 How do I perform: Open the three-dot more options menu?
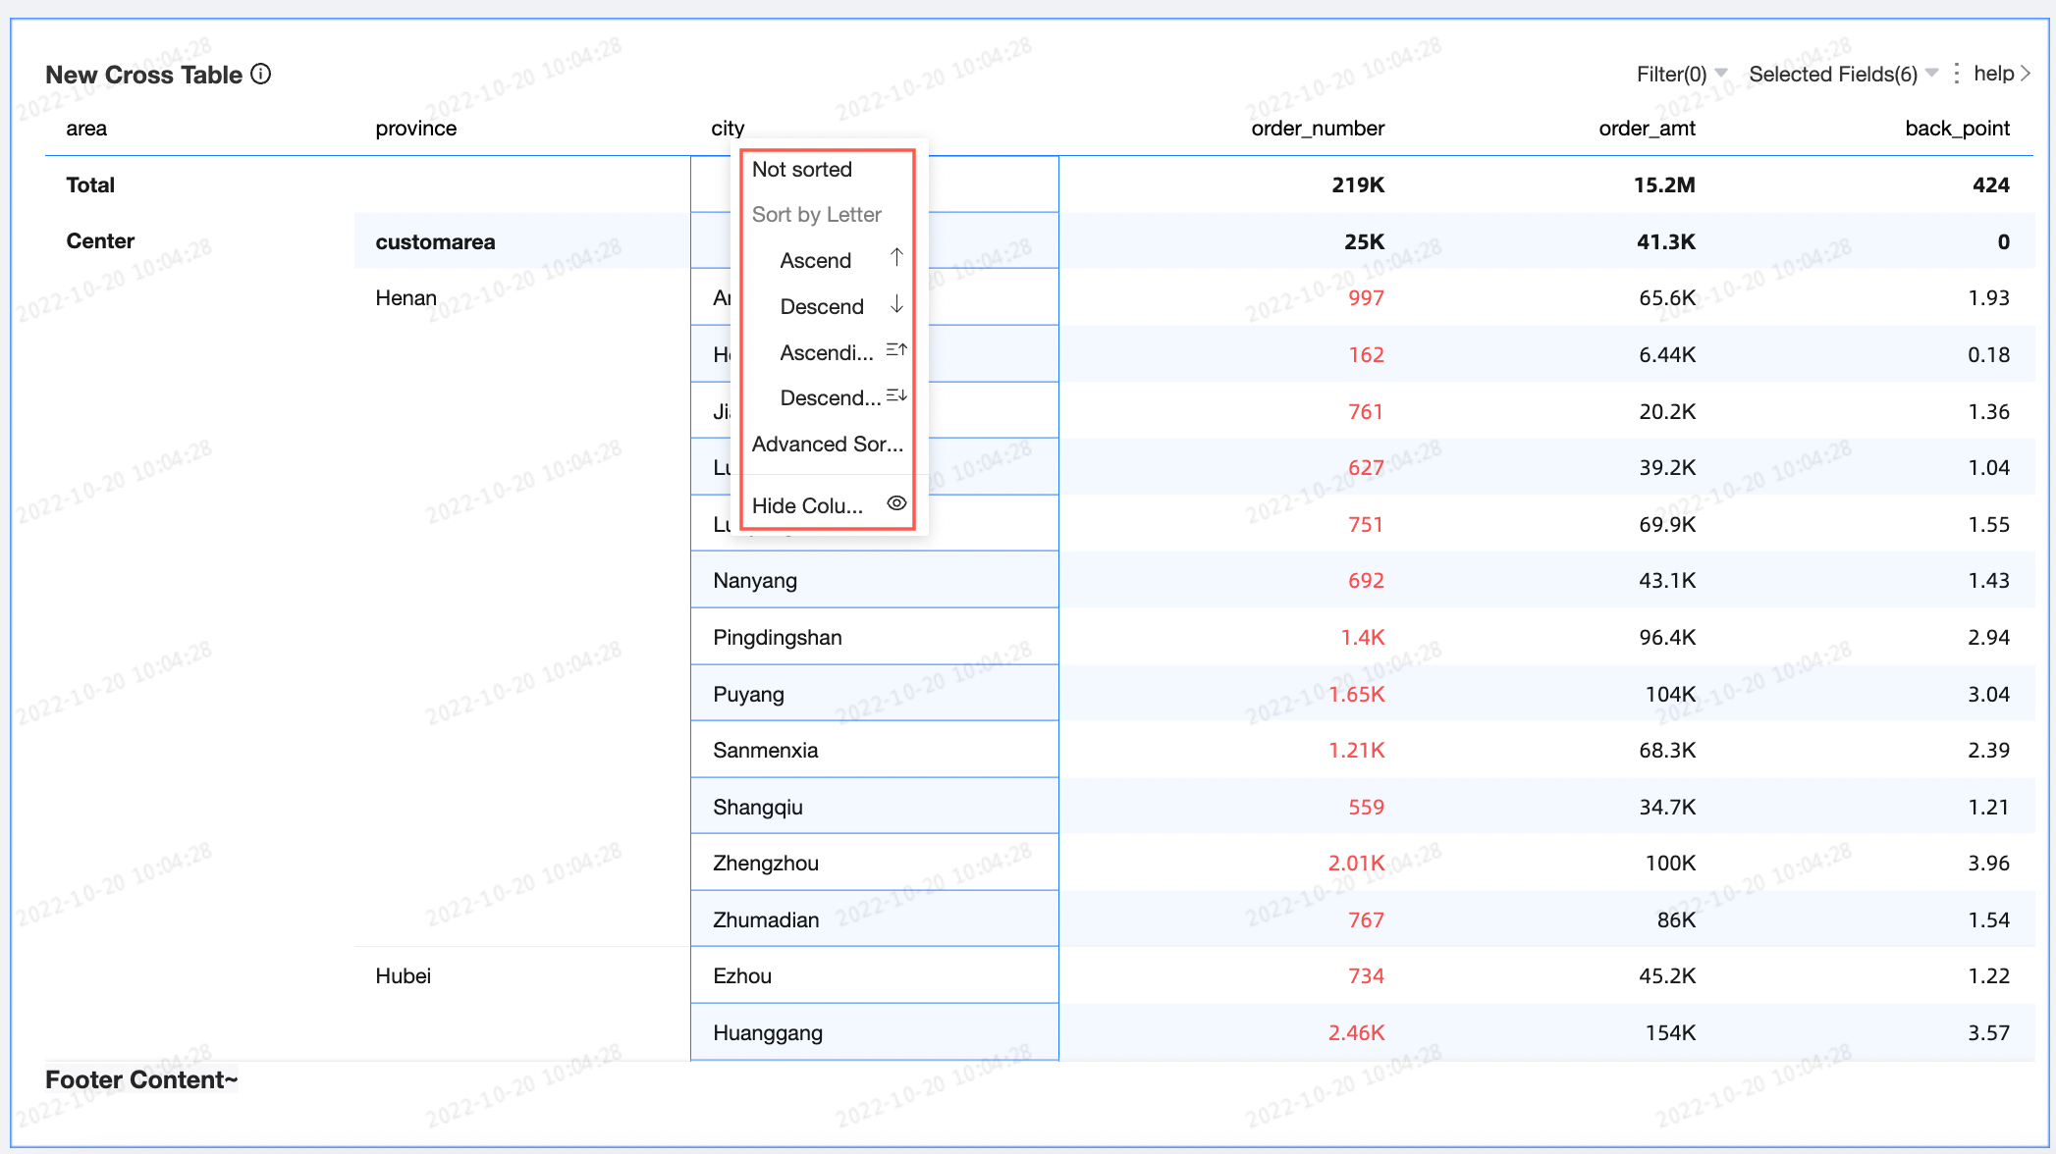coord(1957,74)
